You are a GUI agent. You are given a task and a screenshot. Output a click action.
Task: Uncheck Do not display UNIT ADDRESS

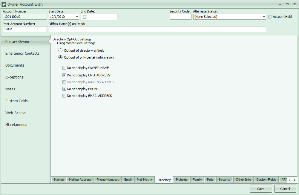pos(64,75)
